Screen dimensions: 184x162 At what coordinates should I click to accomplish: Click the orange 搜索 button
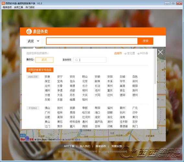click(145, 41)
